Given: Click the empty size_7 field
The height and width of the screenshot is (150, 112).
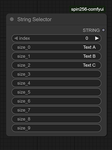Looking at the screenshot, I should pos(56,110).
